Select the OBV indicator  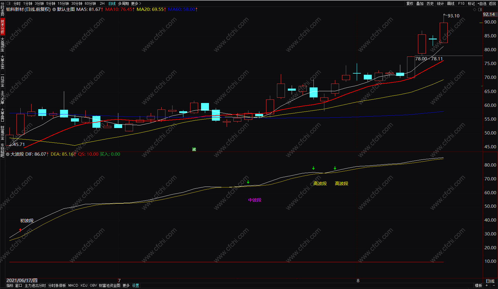pyautogui.click(x=93, y=285)
